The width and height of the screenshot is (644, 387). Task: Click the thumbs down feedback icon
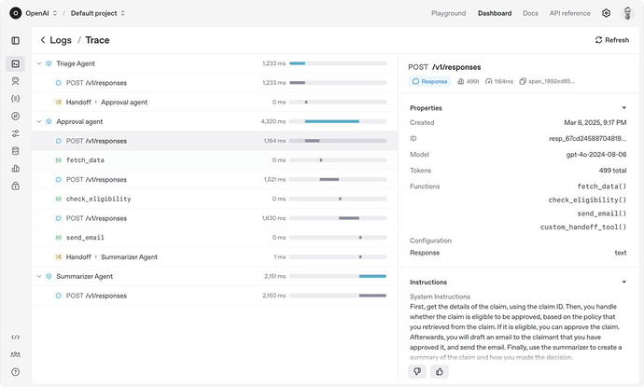pos(418,371)
